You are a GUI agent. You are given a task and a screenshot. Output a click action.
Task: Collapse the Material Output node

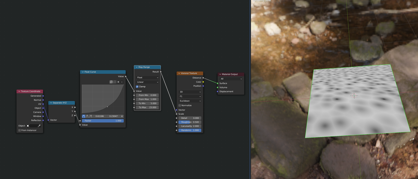coord(220,74)
